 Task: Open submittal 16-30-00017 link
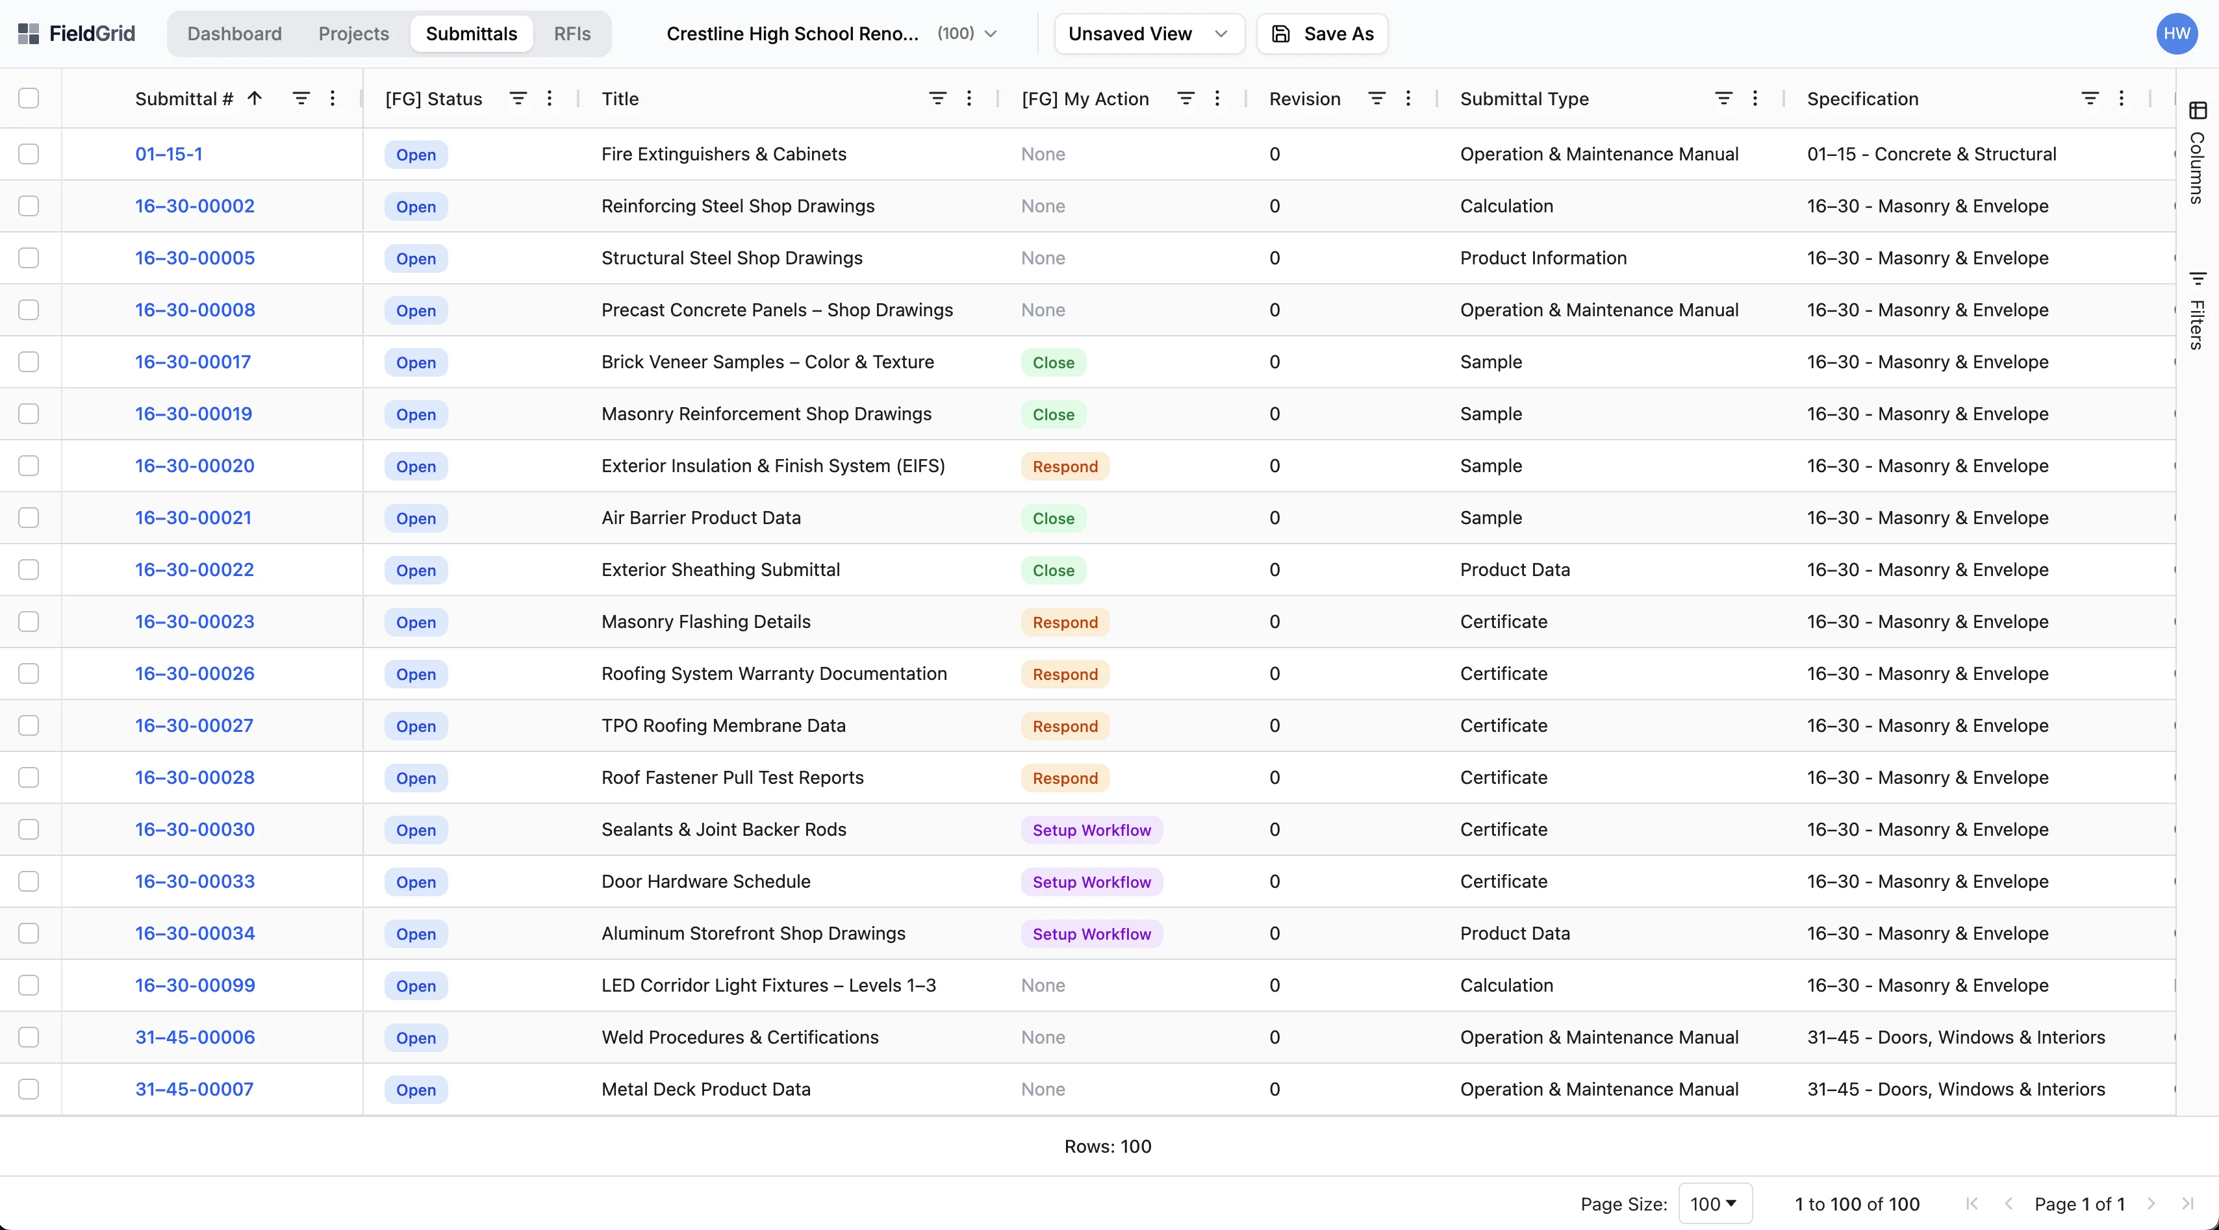(192, 362)
